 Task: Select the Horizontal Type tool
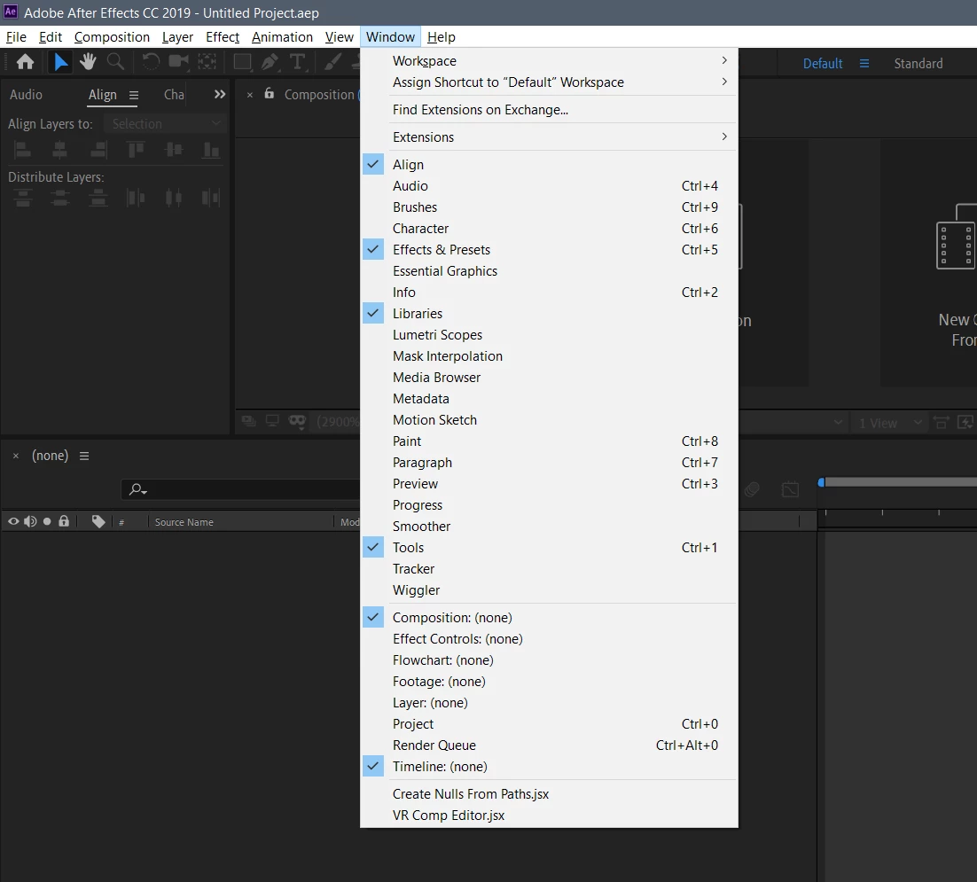[x=298, y=62]
